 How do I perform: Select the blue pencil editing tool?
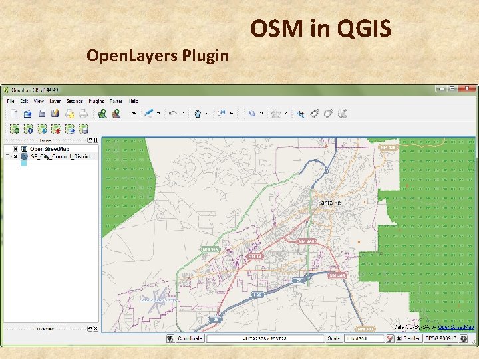[x=148, y=113]
